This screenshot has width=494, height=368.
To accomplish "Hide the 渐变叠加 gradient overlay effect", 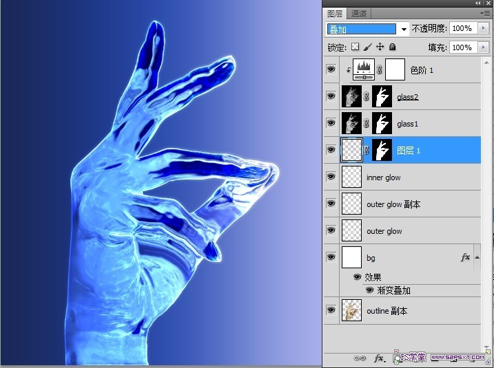I will coord(369,290).
